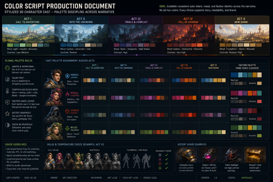
Task: Click 'Mood: Triumphant • Warm • Renewal' text
Action: point(237,49)
